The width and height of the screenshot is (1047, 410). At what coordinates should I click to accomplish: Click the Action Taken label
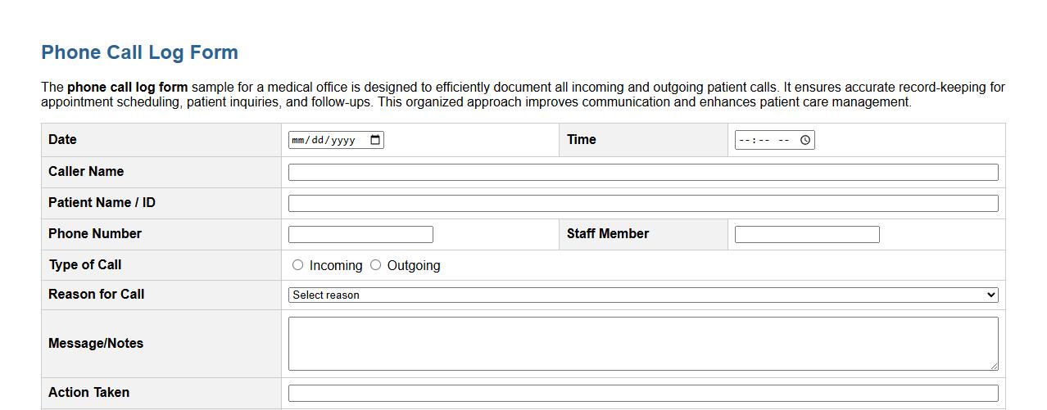88,392
